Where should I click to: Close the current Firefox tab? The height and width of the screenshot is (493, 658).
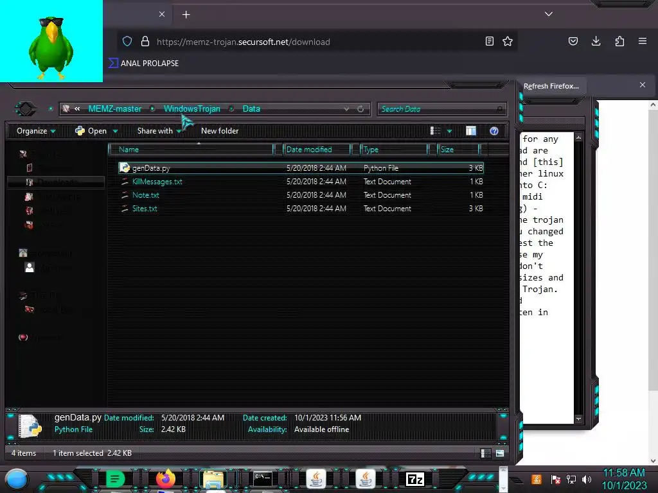tap(162, 14)
